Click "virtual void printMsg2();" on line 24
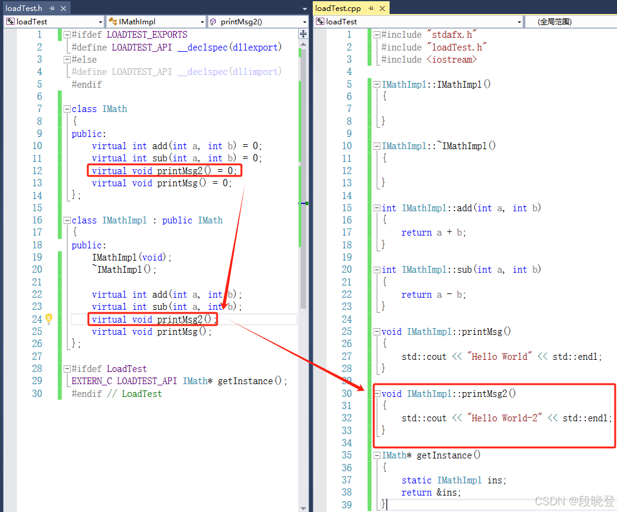The height and width of the screenshot is (512, 617). pos(154,319)
